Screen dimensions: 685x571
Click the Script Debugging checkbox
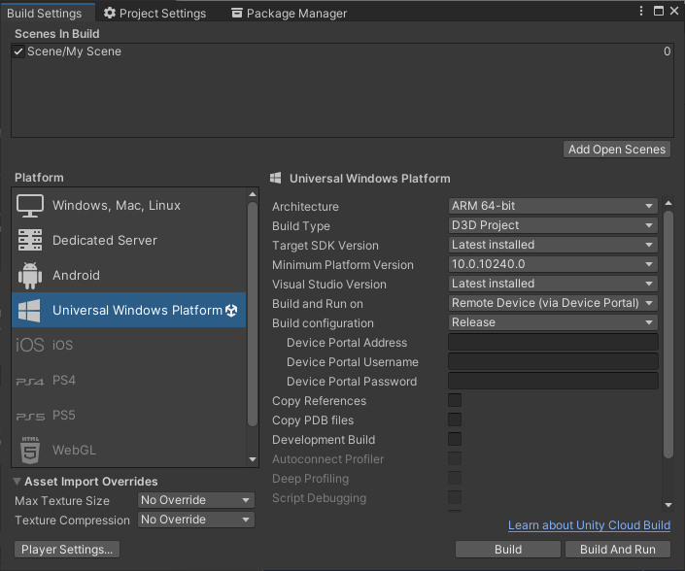[x=455, y=497]
